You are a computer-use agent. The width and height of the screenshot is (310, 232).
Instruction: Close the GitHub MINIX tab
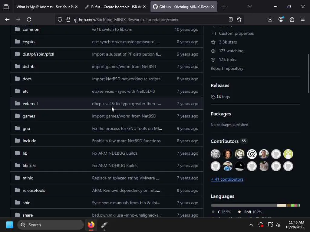(x=213, y=7)
